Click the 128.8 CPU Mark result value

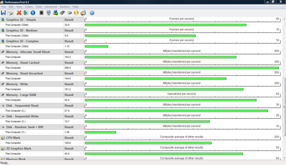click(x=67, y=143)
